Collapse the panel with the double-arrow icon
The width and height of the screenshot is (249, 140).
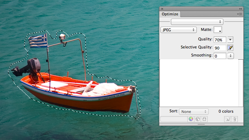[x=241, y=9]
